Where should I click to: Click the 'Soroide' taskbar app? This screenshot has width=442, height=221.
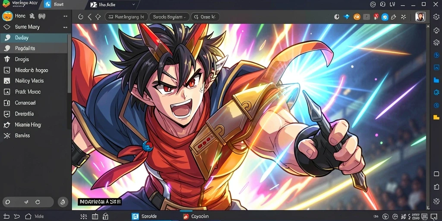[145, 217]
